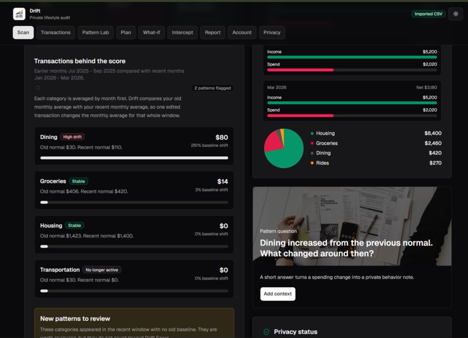Click the Stable tag on Groceries
This screenshot has height=338, width=468.
pos(78,181)
